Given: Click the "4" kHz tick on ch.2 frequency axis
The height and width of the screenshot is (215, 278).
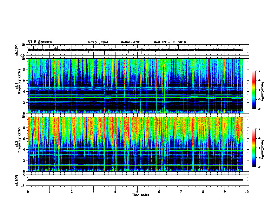Looking at the screenshot, I should 24,150.
